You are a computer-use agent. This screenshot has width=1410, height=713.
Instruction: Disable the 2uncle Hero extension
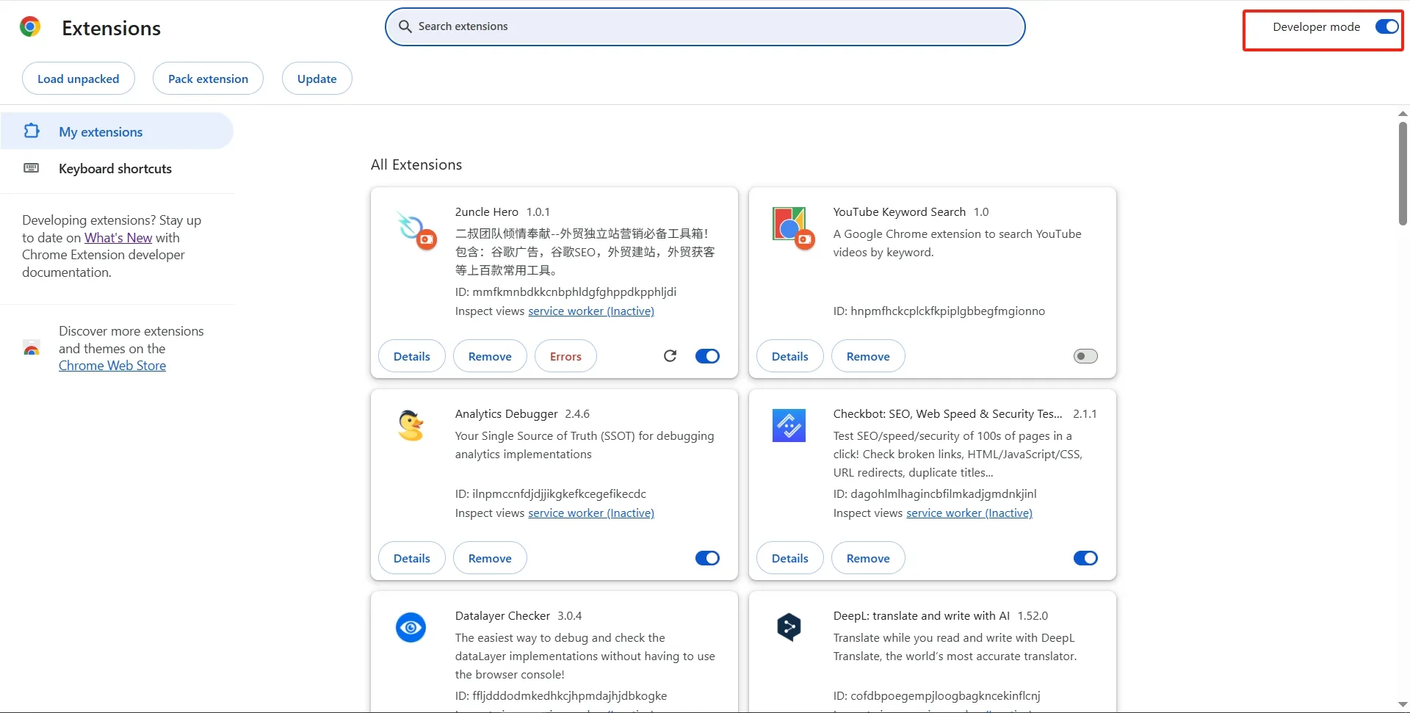[x=707, y=356]
